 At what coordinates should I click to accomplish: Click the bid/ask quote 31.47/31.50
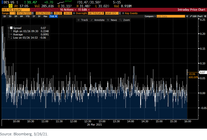(x=89, y=2)
